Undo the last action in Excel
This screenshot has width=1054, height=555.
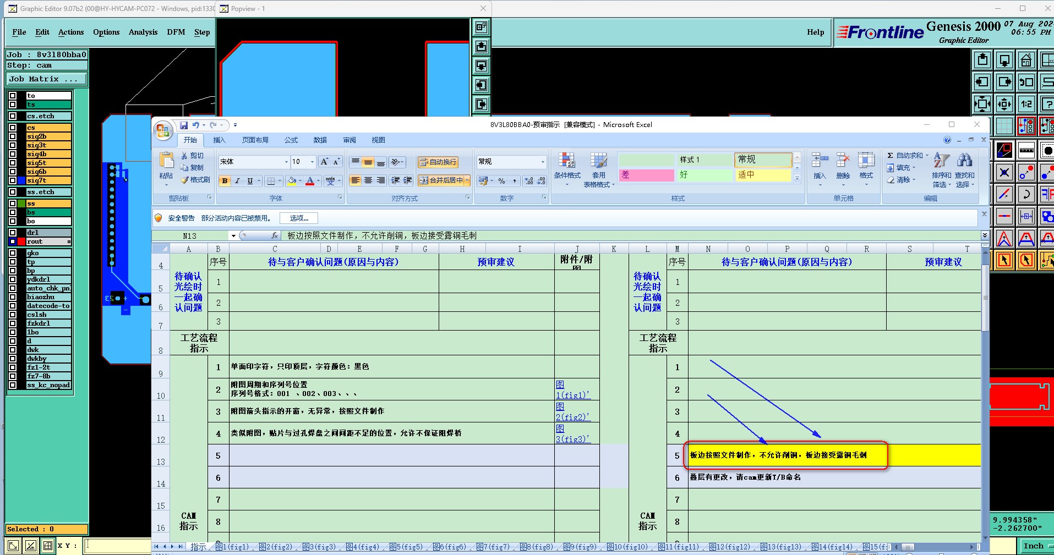(195, 125)
